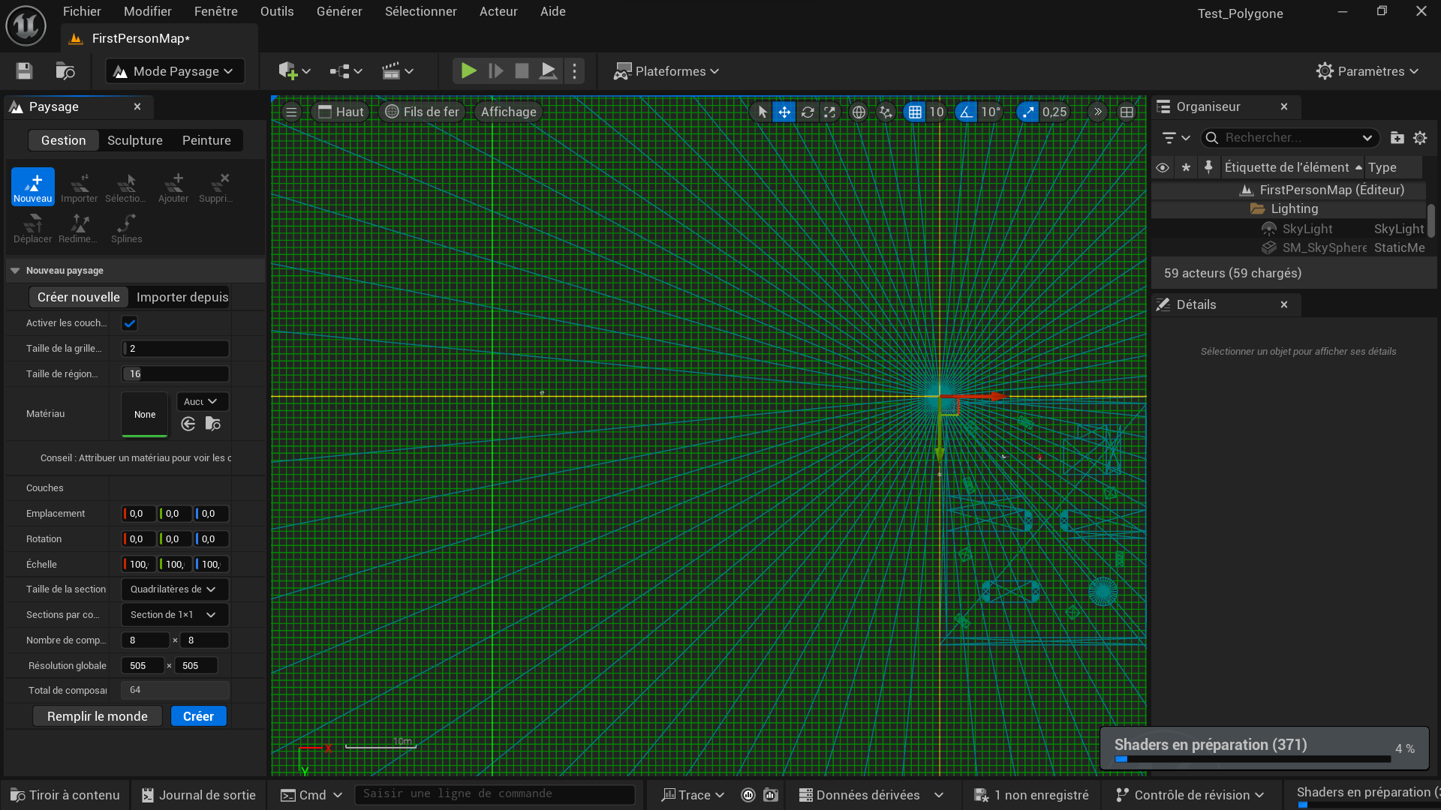Browse to material asset in content browser
Image resolution: width=1441 pixels, height=810 pixels.
[x=213, y=424]
